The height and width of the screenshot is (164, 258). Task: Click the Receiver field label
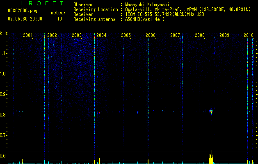click(83, 14)
